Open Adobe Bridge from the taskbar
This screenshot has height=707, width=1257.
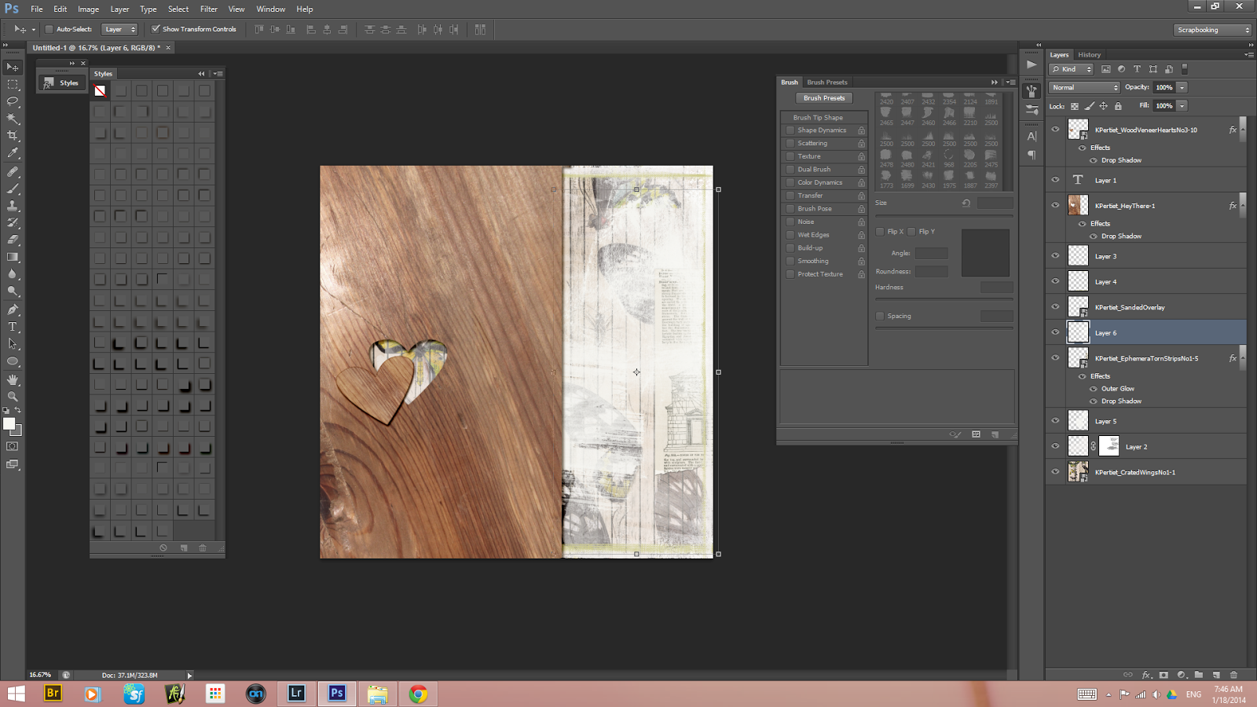[53, 693]
